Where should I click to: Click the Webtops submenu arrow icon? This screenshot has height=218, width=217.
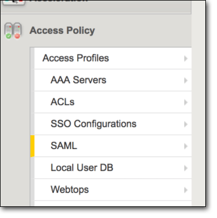point(186,190)
